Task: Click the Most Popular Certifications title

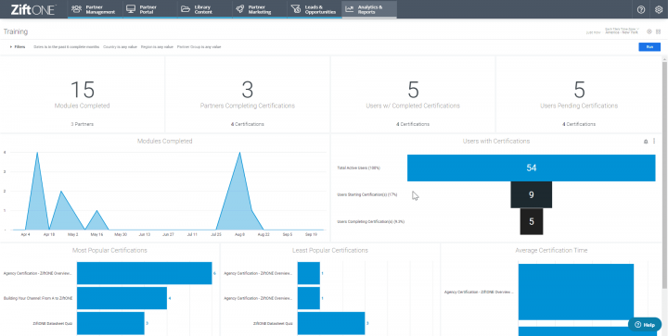Action: (109, 251)
